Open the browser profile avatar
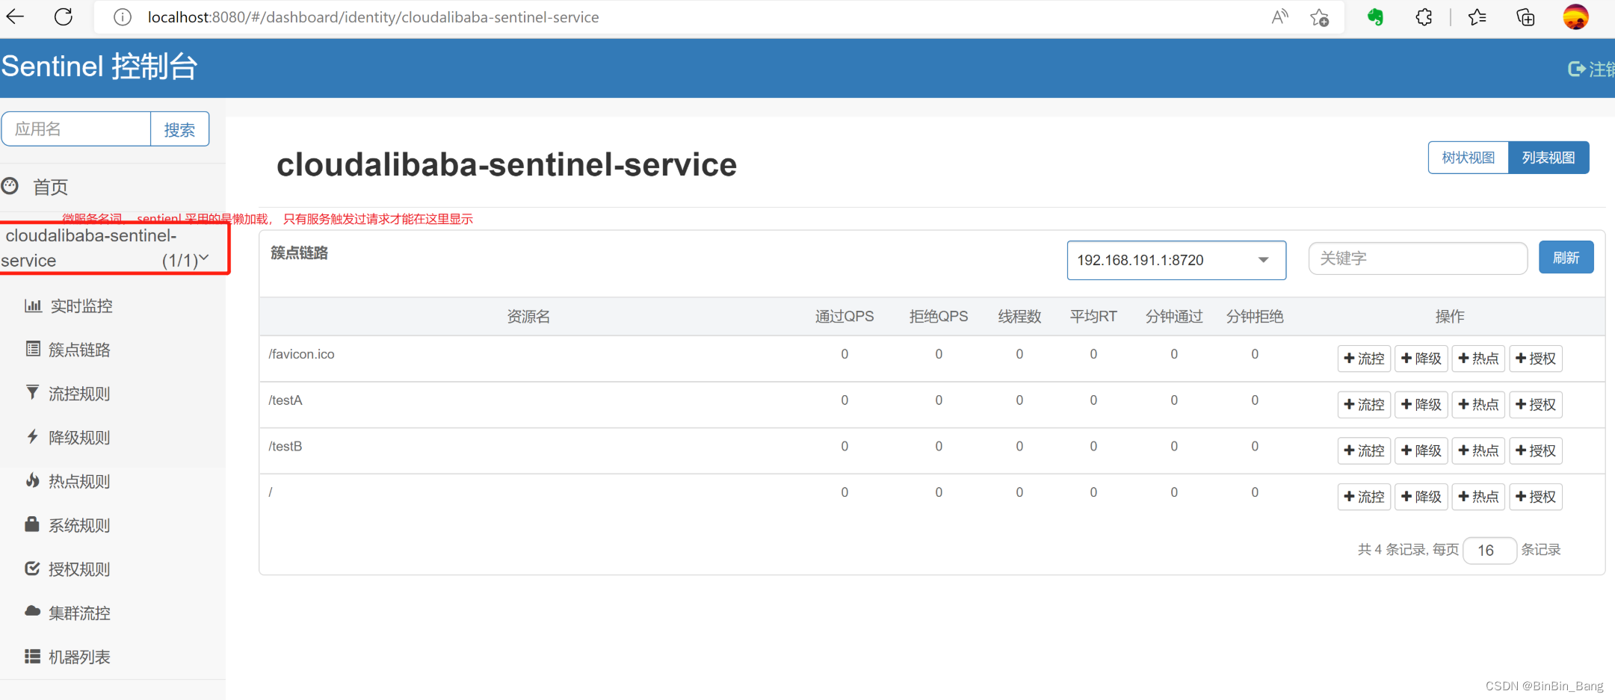Viewport: 1615px width, 700px height. [x=1575, y=17]
